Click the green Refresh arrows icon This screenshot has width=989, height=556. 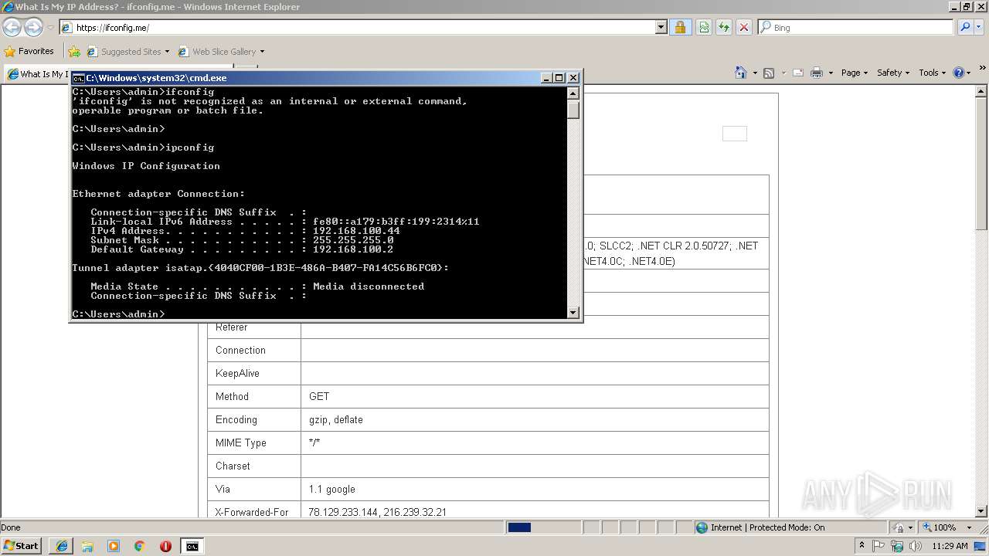click(x=724, y=27)
